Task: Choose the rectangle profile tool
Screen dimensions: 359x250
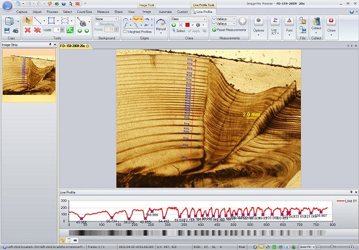Action: pyautogui.click(x=52, y=21)
